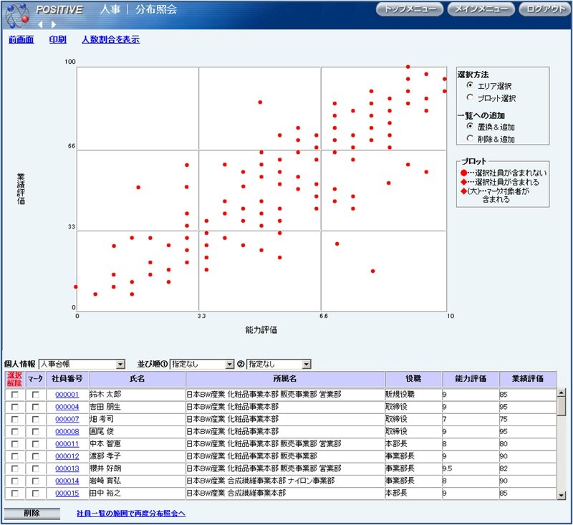Open the メインメニュー button
Image resolution: width=573 pixels, height=525 pixels.
point(481,9)
